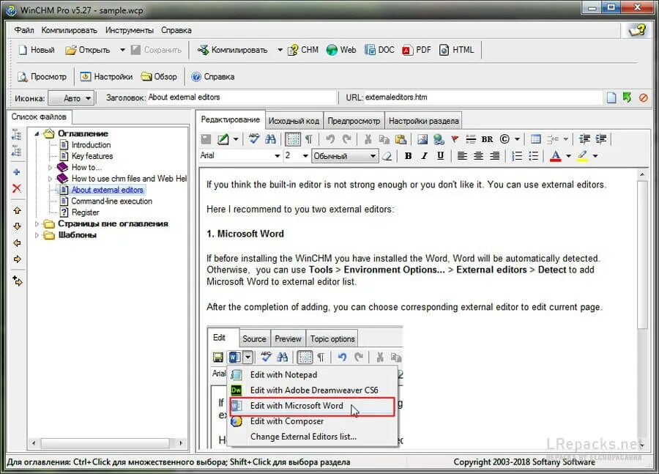
Task: Toggle italic formatting
Action: click(x=424, y=156)
